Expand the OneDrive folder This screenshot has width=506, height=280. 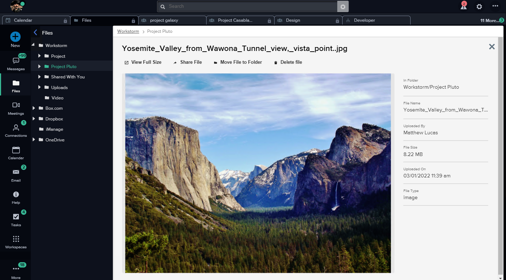(34, 140)
